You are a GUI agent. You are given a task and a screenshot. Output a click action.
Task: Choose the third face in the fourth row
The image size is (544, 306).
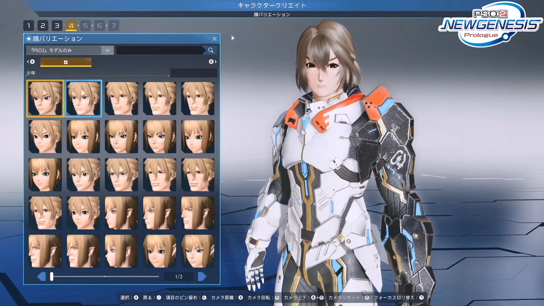(x=122, y=213)
